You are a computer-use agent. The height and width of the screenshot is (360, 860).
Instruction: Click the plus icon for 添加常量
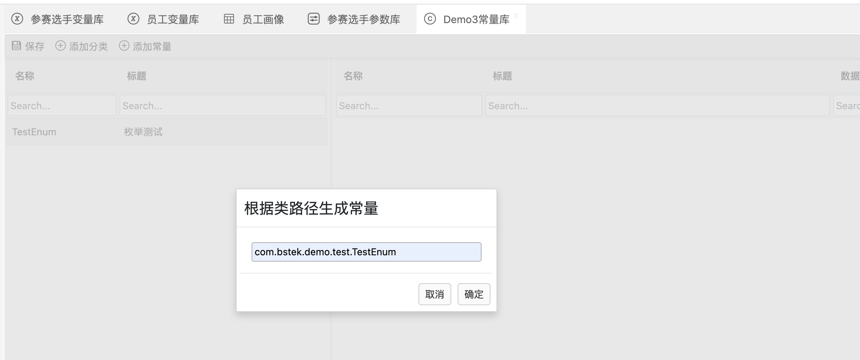click(124, 46)
